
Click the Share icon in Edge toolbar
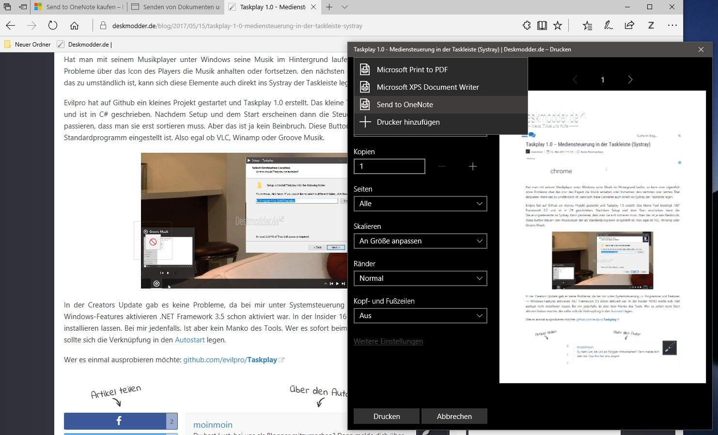pyautogui.click(x=629, y=26)
